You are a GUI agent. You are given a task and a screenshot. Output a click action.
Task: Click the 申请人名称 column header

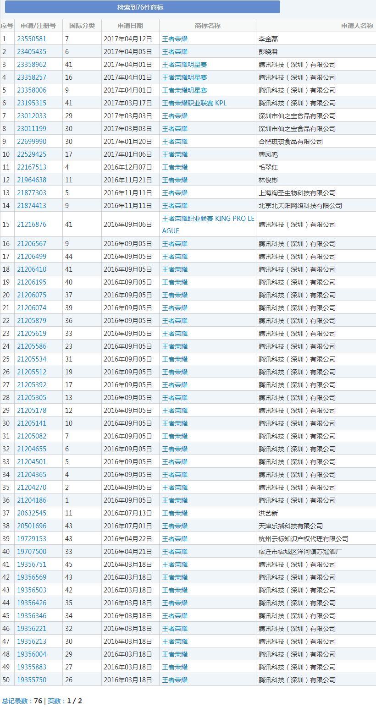[x=357, y=26]
